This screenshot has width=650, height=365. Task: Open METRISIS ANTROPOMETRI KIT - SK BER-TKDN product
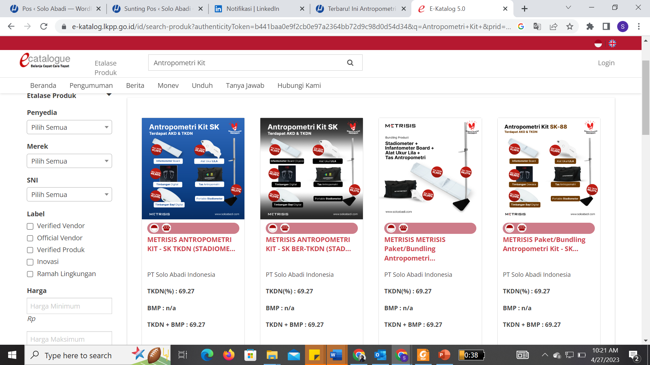(x=308, y=244)
